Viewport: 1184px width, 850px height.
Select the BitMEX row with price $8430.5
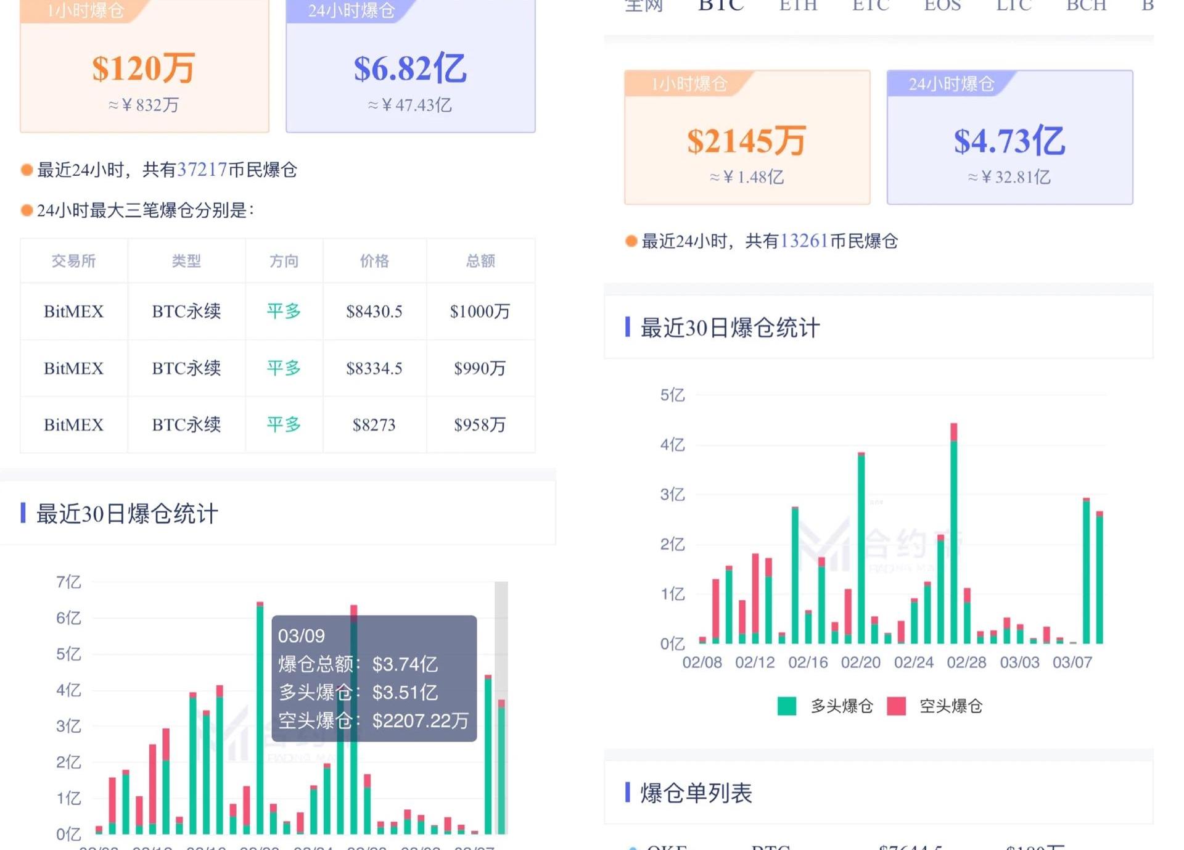(277, 312)
